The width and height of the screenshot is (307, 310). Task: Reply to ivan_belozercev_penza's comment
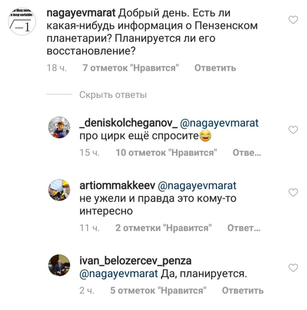tap(243, 291)
